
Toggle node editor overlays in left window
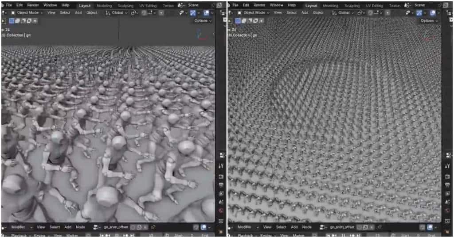tap(204, 227)
